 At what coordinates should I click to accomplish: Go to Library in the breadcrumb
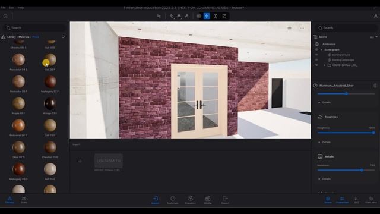[11, 37]
